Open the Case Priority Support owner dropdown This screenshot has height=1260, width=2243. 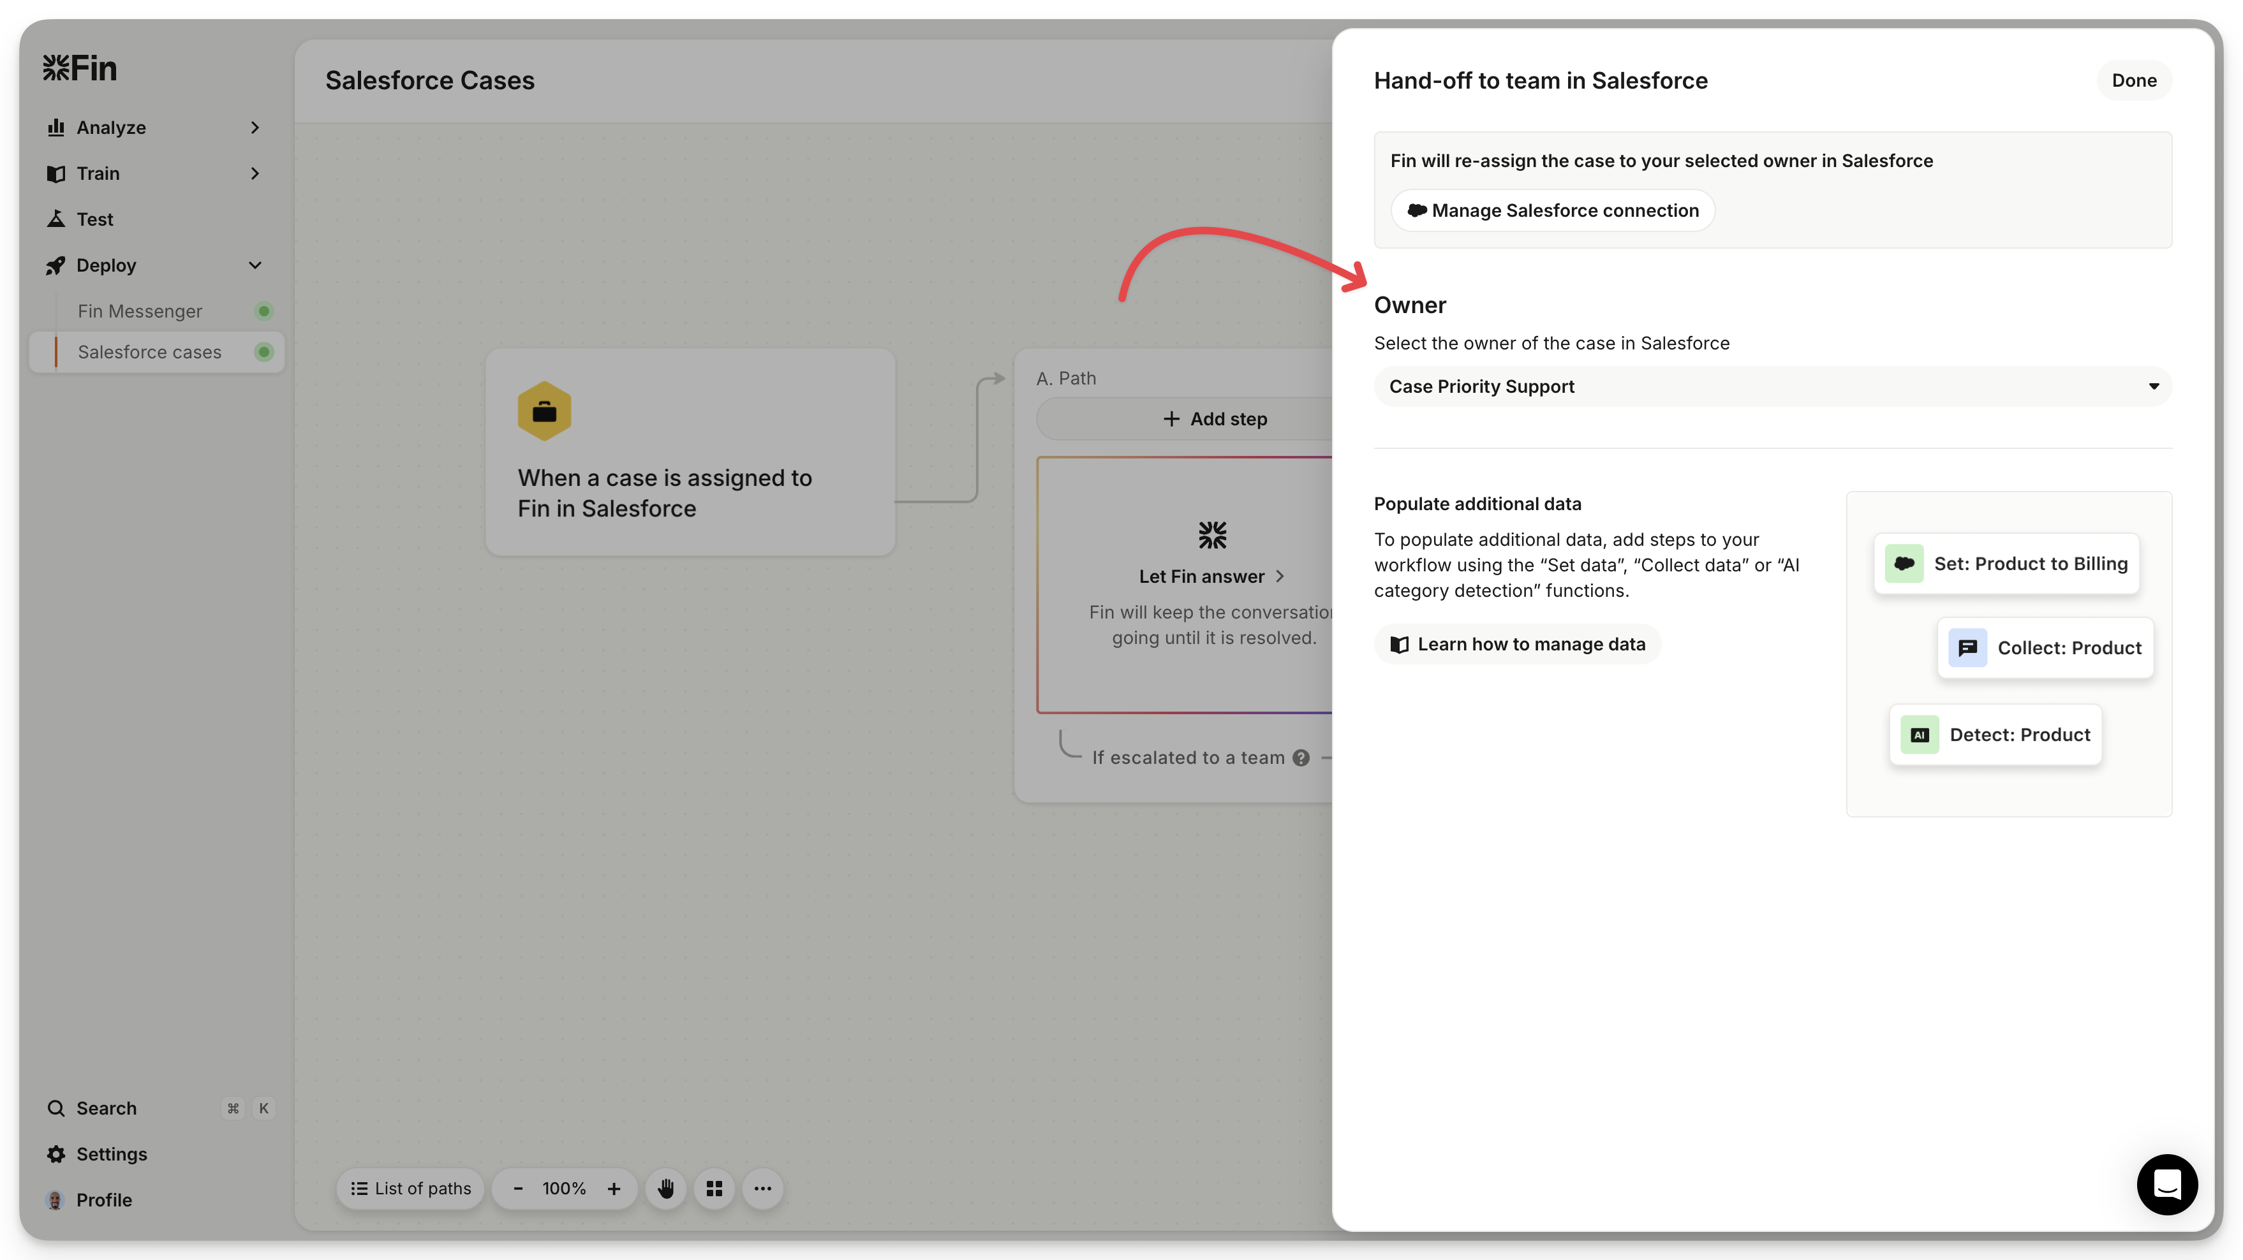[x=1772, y=386]
